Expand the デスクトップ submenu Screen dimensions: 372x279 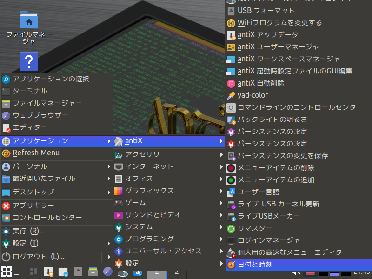[56, 193]
